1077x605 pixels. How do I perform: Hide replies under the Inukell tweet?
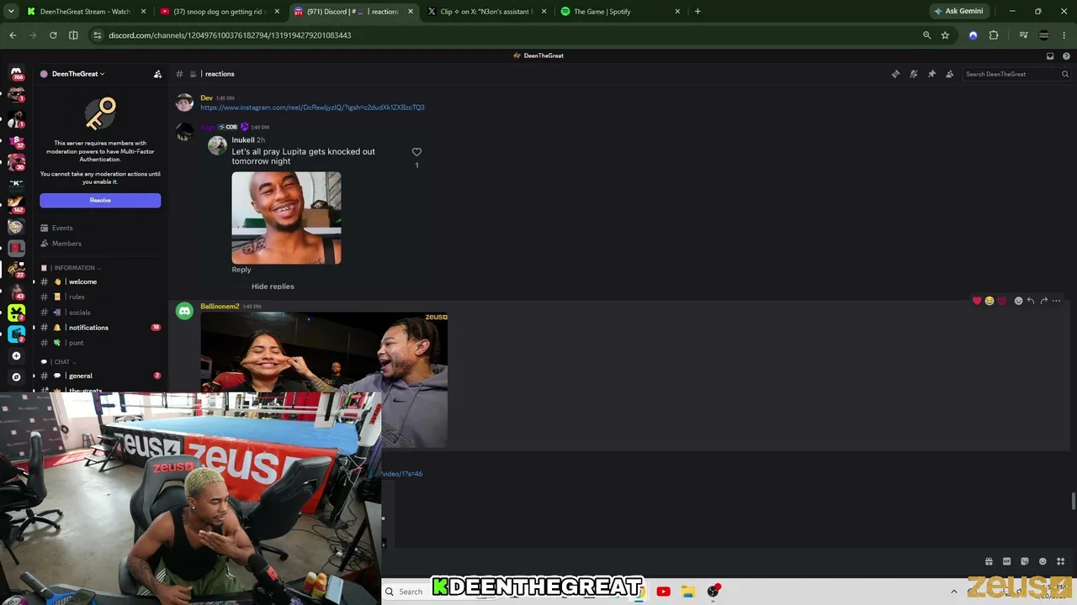tap(273, 287)
